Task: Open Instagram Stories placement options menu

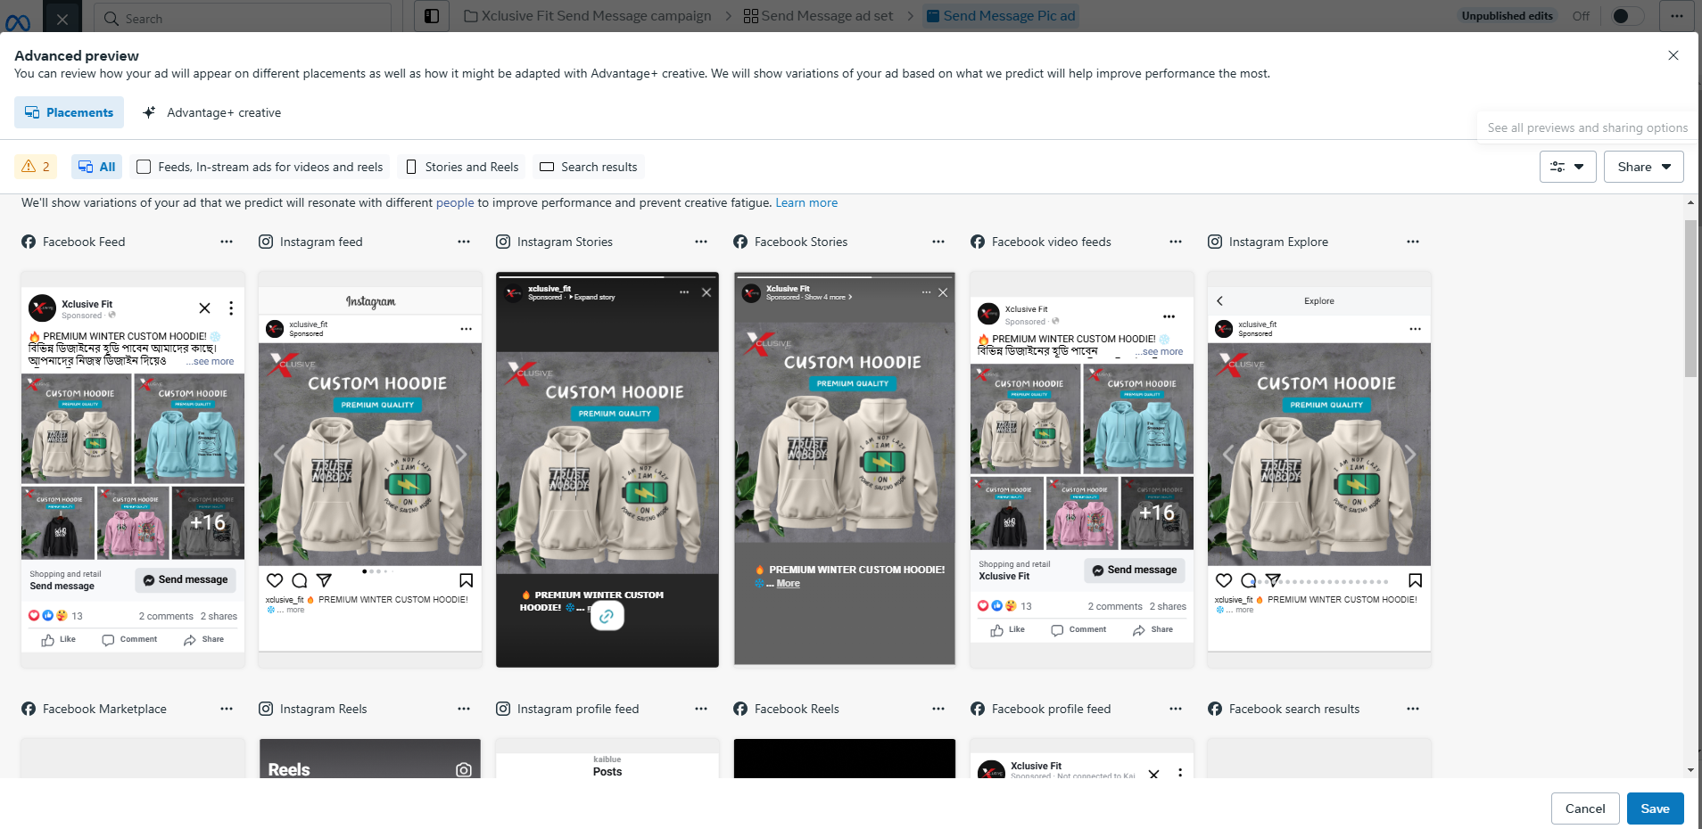Action: pyautogui.click(x=701, y=242)
